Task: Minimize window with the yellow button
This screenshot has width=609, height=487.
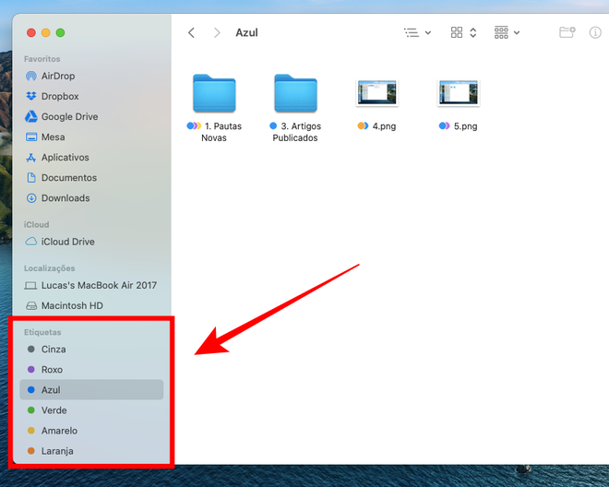Action: click(x=46, y=32)
